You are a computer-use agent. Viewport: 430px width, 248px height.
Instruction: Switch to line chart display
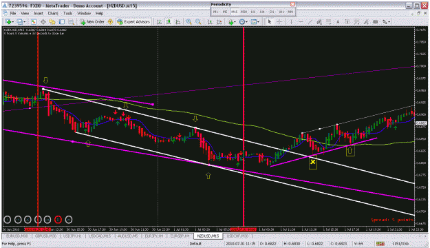click(178, 21)
